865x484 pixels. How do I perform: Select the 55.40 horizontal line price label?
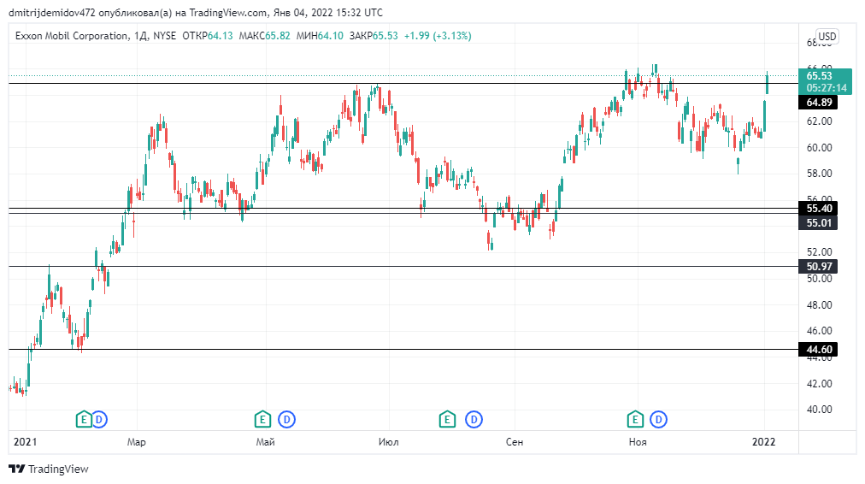(819, 208)
